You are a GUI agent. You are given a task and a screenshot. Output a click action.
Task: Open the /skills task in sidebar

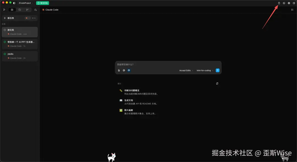click(x=20, y=56)
